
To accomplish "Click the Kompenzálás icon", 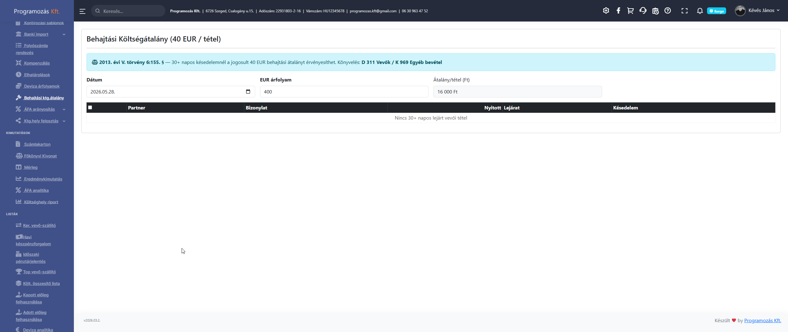I will [x=18, y=63].
